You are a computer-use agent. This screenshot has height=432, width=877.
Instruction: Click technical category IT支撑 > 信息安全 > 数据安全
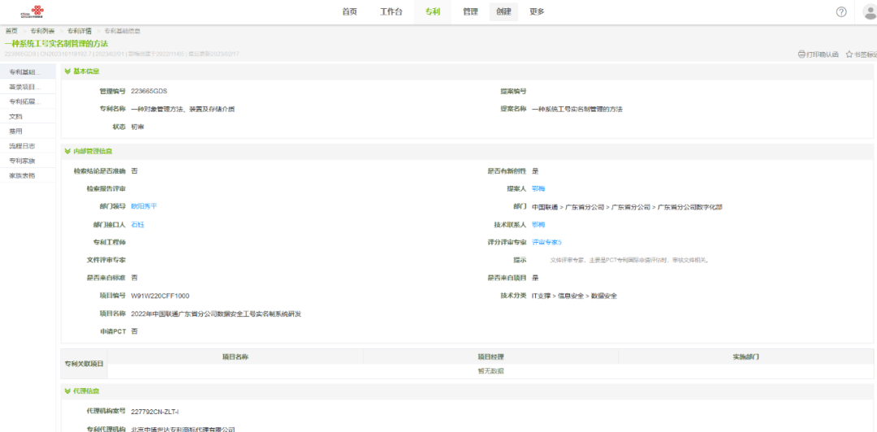coord(574,296)
